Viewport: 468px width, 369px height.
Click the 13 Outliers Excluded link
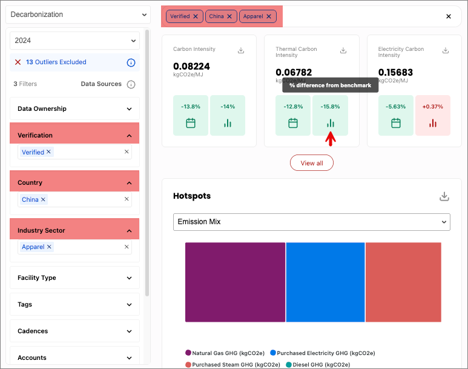(56, 62)
